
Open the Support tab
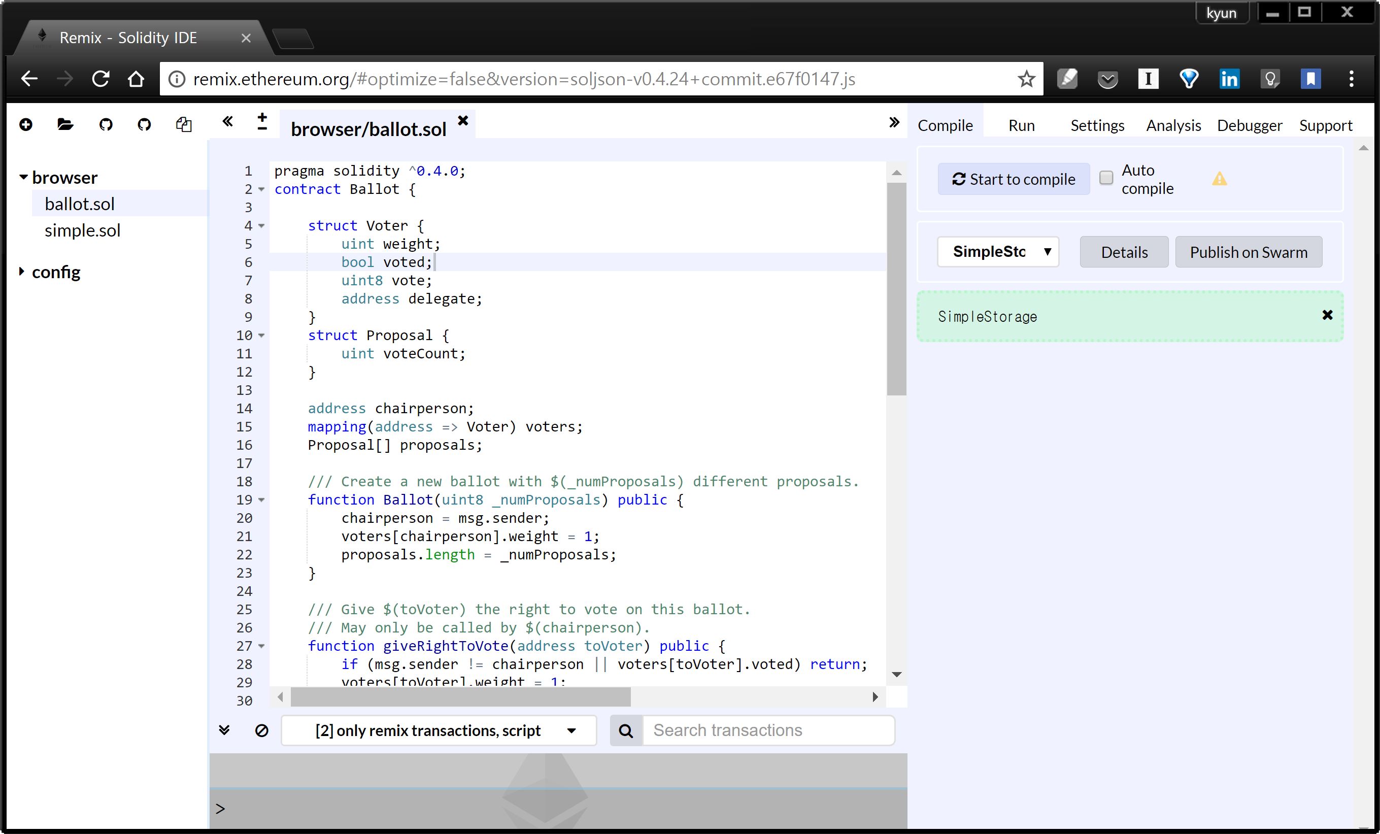pyautogui.click(x=1325, y=125)
